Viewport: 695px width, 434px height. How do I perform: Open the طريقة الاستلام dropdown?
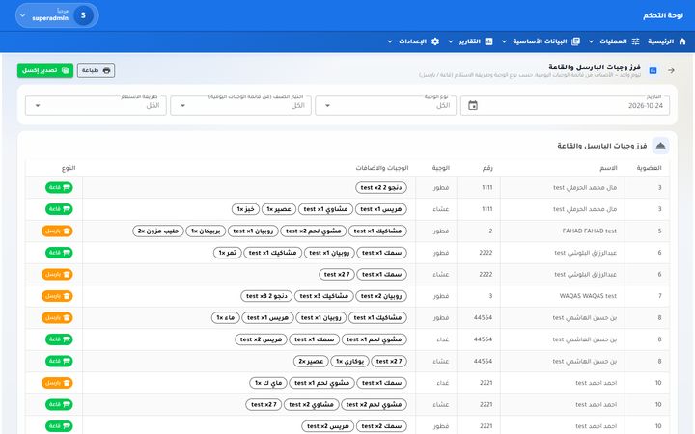point(96,105)
